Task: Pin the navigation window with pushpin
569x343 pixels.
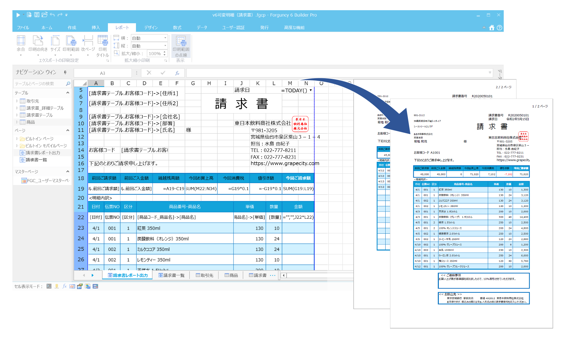Action: [65, 72]
